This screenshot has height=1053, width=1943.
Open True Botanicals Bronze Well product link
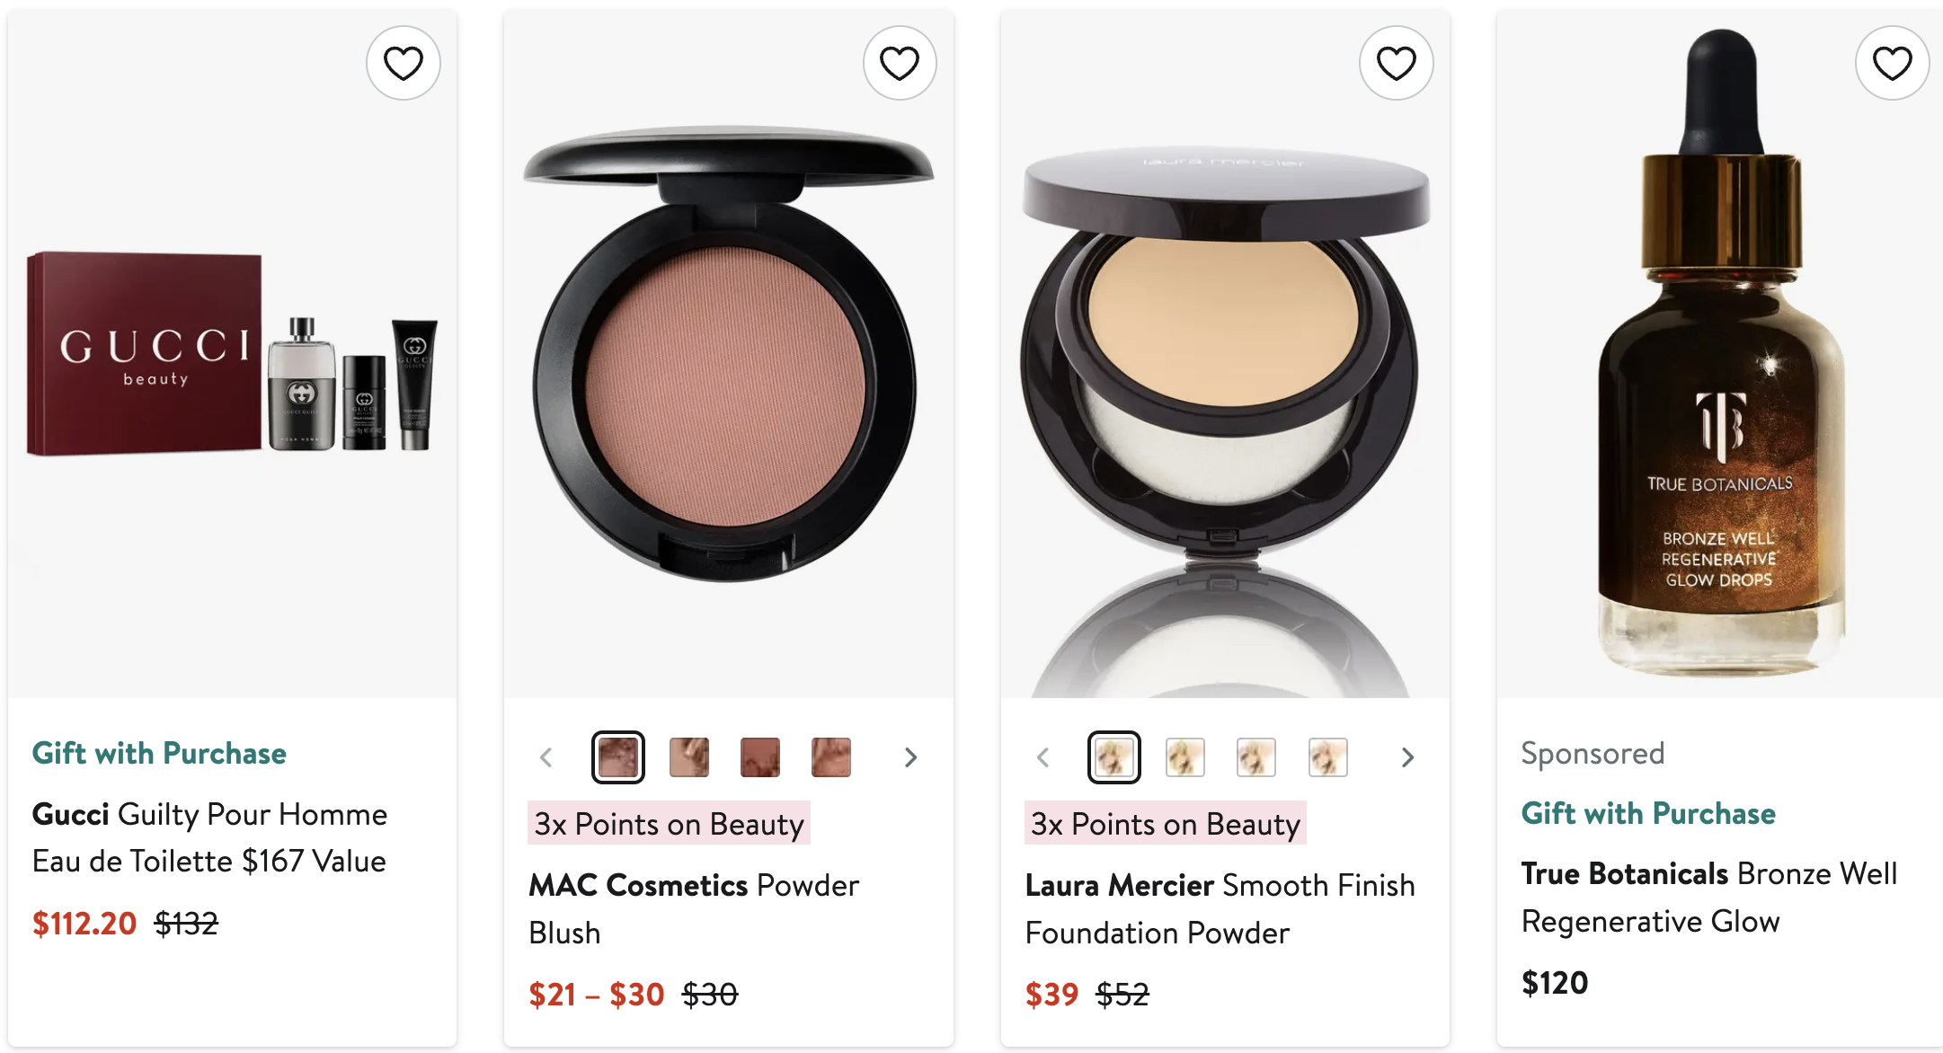1709,897
